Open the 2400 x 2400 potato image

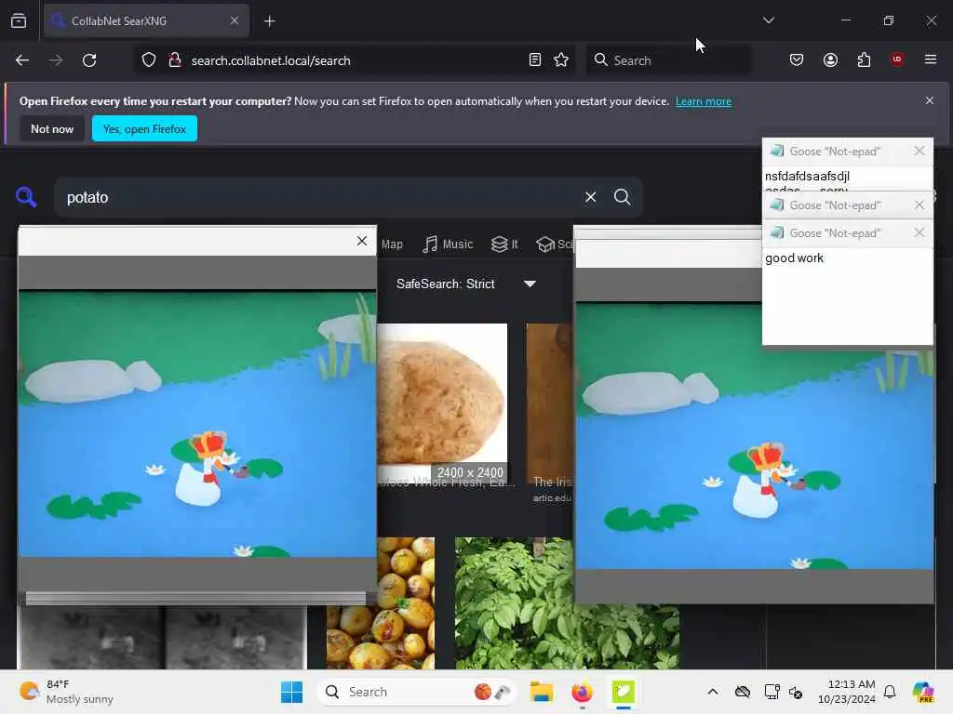click(x=442, y=403)
